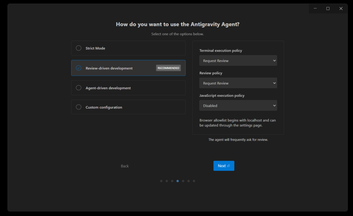353x216 pixels.
Task: Jump to the last step pagination dot
Action: 194,181
